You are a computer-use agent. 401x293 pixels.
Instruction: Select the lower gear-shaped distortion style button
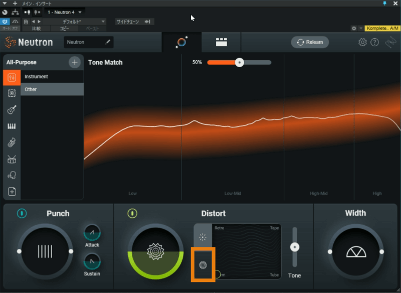(x=203, y=265)
